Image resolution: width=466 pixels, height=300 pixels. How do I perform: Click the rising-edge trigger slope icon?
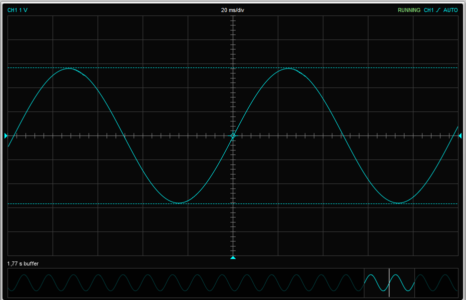pyautogui.click(x=438, y=10)
